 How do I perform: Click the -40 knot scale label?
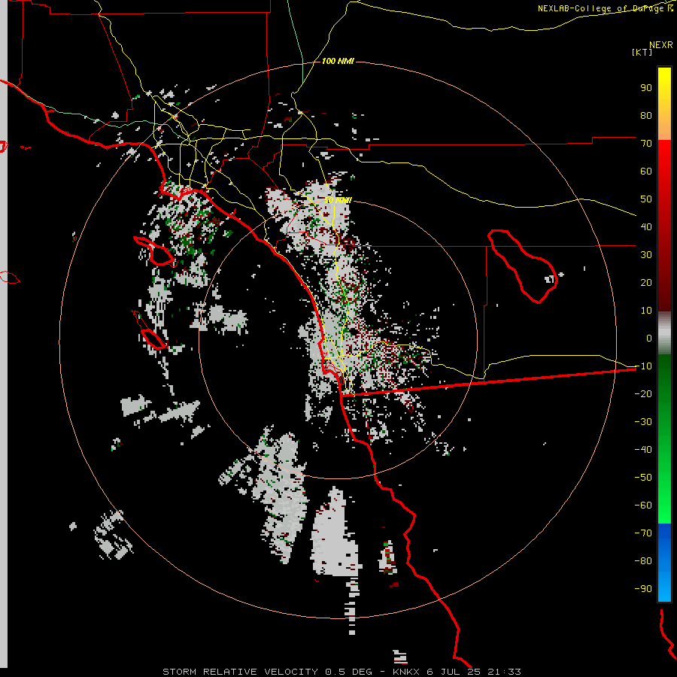click(643, 450)
